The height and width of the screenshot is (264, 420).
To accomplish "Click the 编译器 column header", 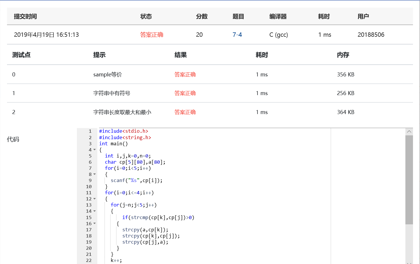I will tap(278, 16).
